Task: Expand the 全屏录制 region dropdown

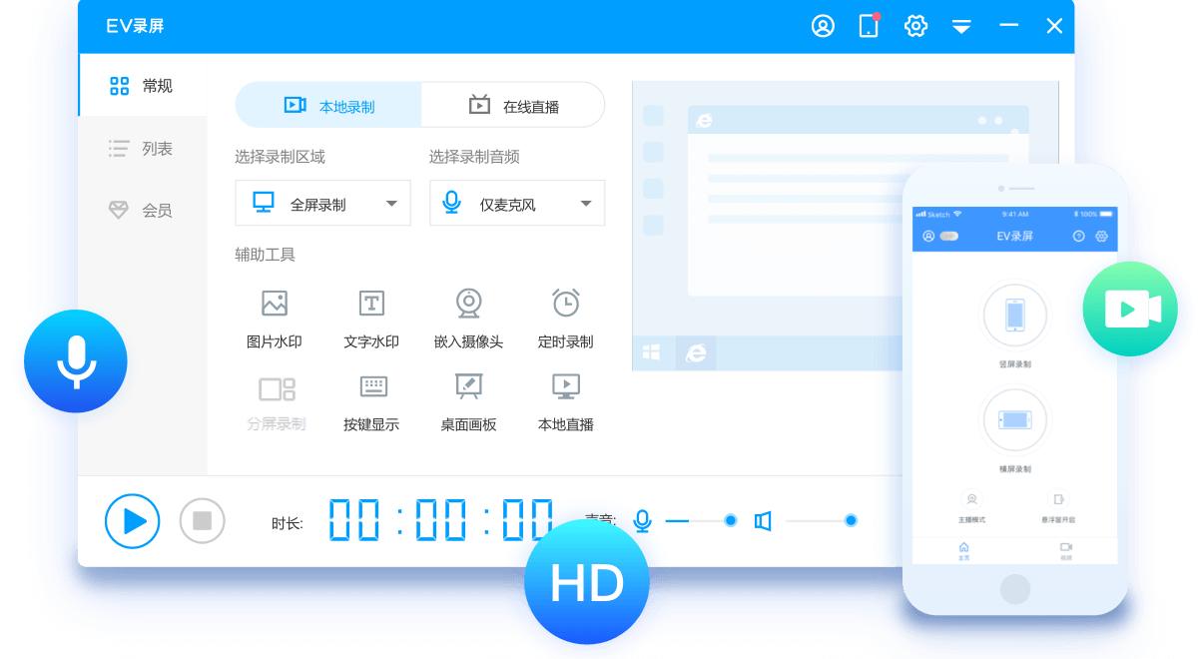Action: tap(322, 204)
